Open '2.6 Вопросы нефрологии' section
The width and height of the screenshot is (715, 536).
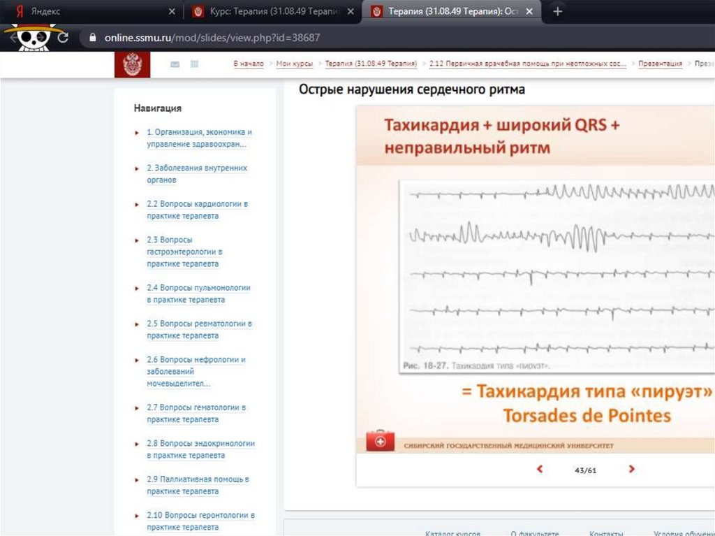pyautogui.click(x=196, y=372)
